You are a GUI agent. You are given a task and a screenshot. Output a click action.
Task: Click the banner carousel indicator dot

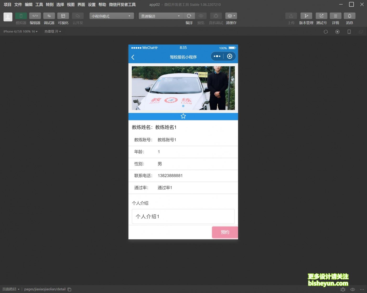tap(183, 106)
